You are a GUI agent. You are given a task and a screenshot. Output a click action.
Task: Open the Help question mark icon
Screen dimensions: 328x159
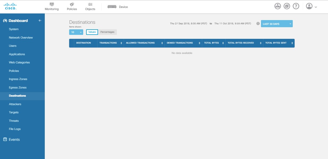[296, 6]
